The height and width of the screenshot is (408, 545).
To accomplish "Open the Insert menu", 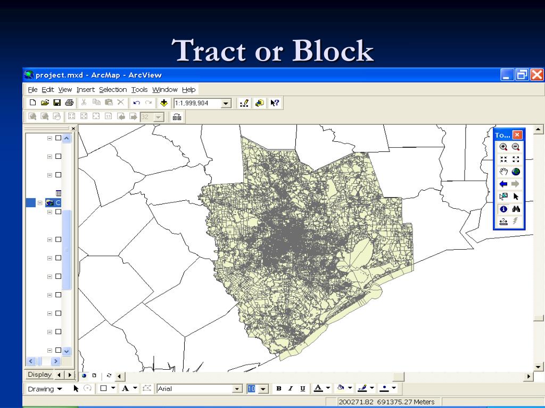I will 86,89.
